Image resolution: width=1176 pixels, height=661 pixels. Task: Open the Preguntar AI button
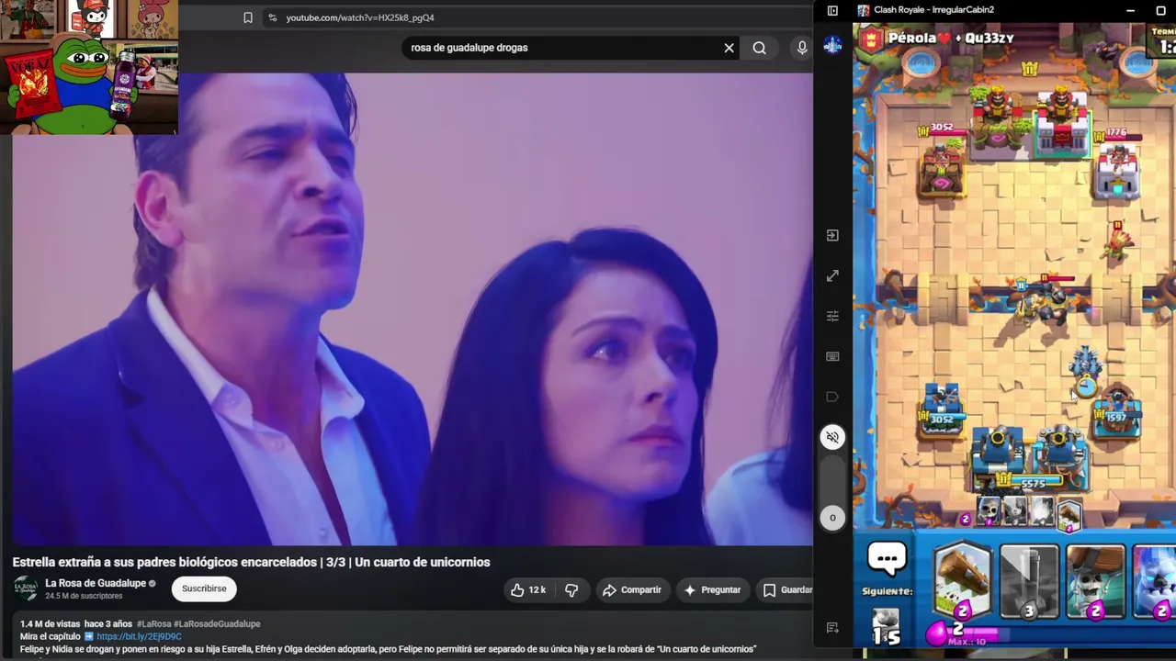[712, 590]
